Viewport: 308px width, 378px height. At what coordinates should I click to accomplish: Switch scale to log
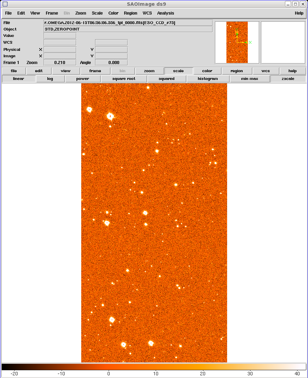tap(50, 79)
